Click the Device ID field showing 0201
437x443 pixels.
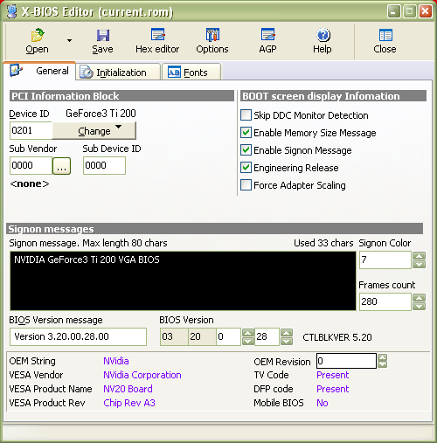(31, 130)
